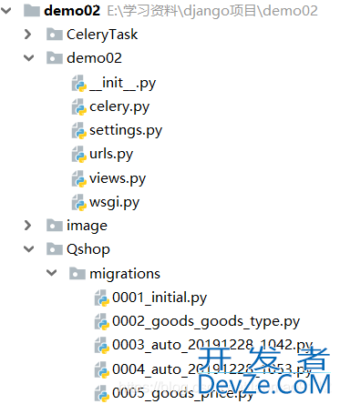
Task: Select the 0002_goods_goods_type.py file
Action: click(206, 322)
